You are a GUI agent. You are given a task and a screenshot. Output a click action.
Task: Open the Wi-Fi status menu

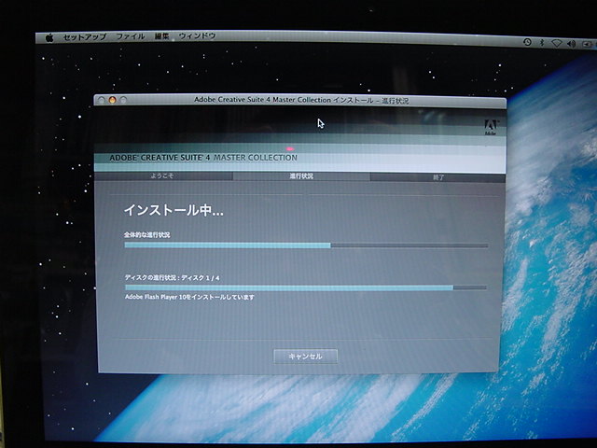pos(556,44)
